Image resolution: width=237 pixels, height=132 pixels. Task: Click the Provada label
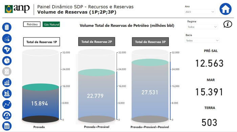[x=39, y=127]
